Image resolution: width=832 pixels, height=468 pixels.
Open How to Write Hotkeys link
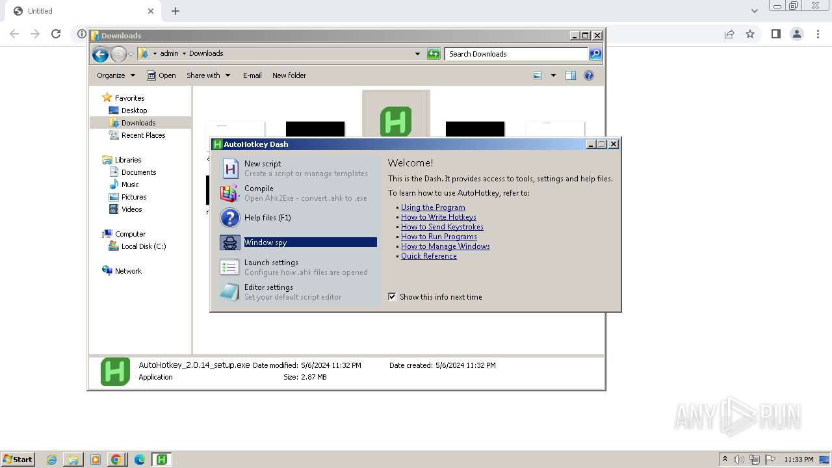coord(439,217)
